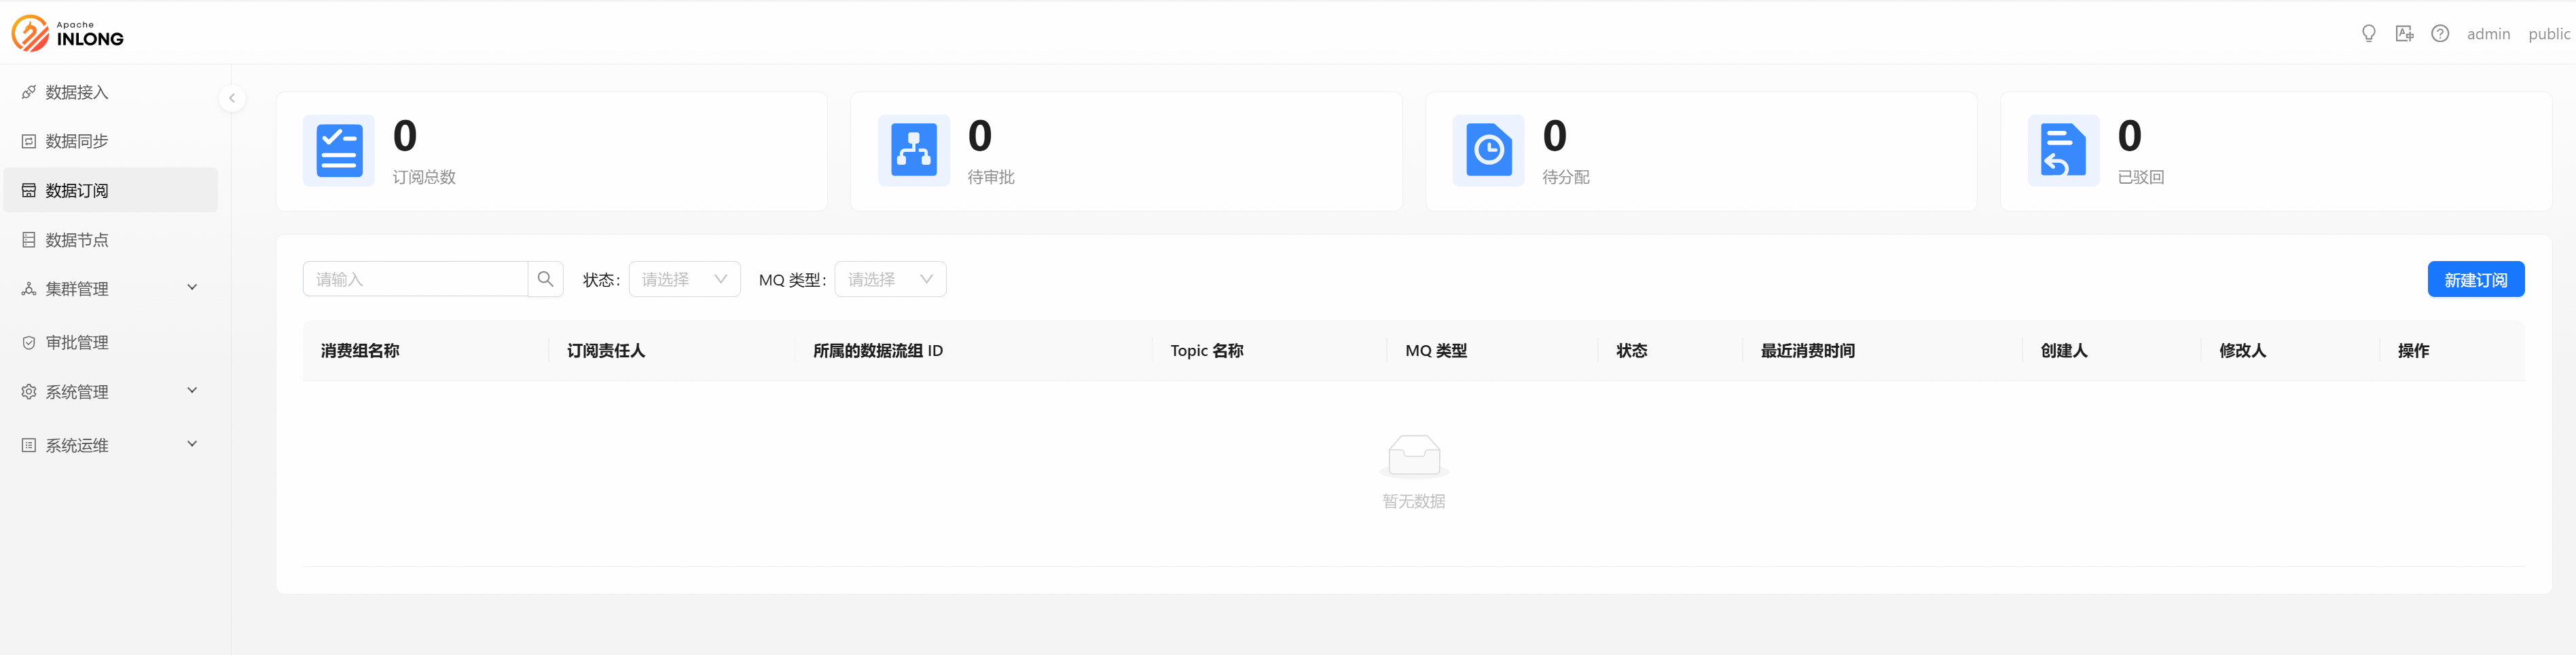This screenshot has width=2576, height=655.
Task: Click the 待分配 clock document icon
Action: (1488, 151)
